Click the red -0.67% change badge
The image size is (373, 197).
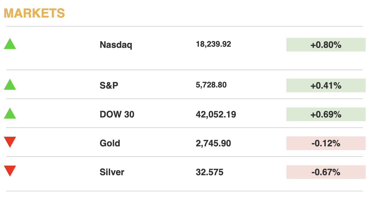click(x=326, y=172)
